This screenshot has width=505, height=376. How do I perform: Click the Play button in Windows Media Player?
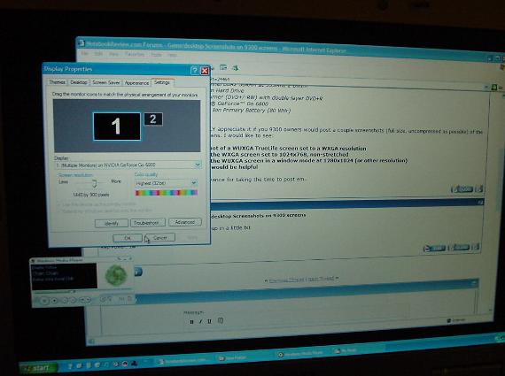pos(44,301)
